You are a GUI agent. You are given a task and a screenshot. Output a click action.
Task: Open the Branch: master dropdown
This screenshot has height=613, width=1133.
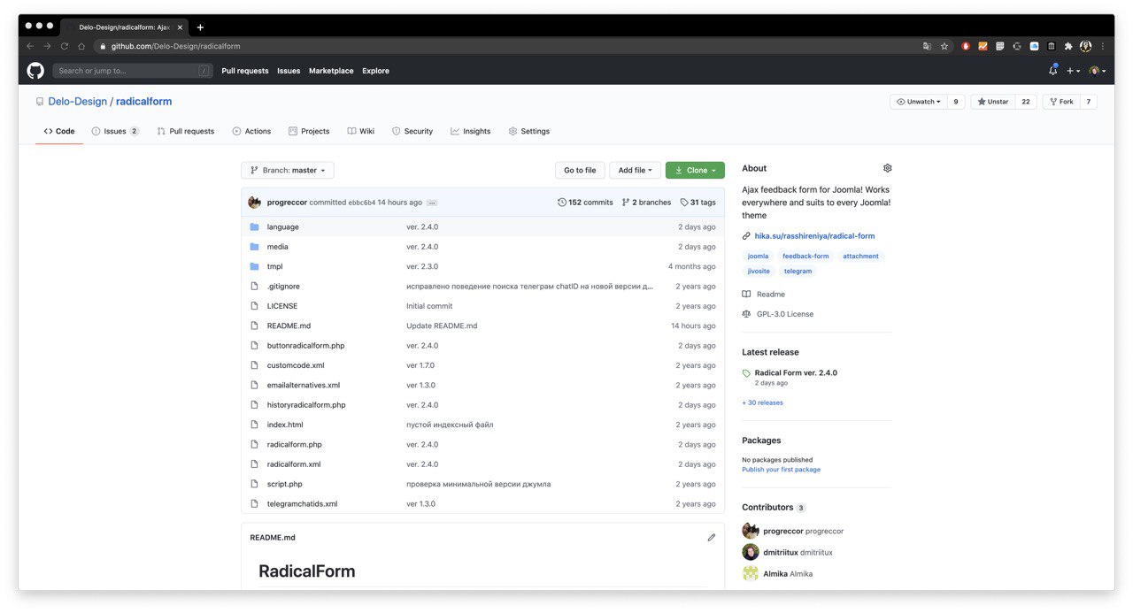coord(288,170)
